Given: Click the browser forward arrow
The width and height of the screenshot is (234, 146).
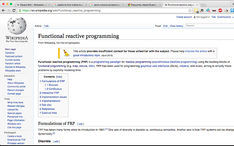Looking at the screenshot, I should point(9,11).
